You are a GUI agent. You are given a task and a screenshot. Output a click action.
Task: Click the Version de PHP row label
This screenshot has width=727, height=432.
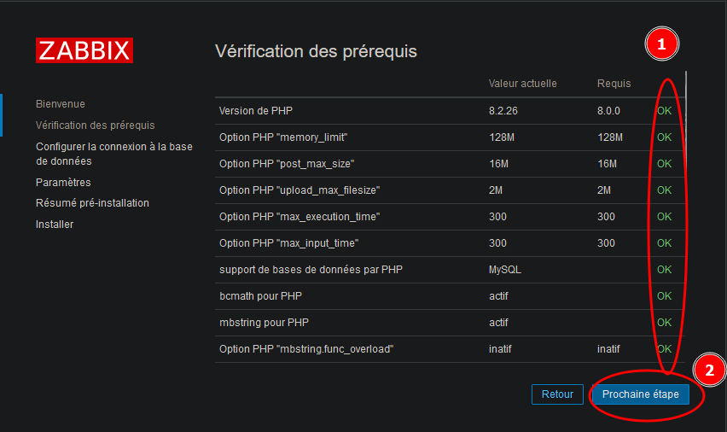coord(257,111)
